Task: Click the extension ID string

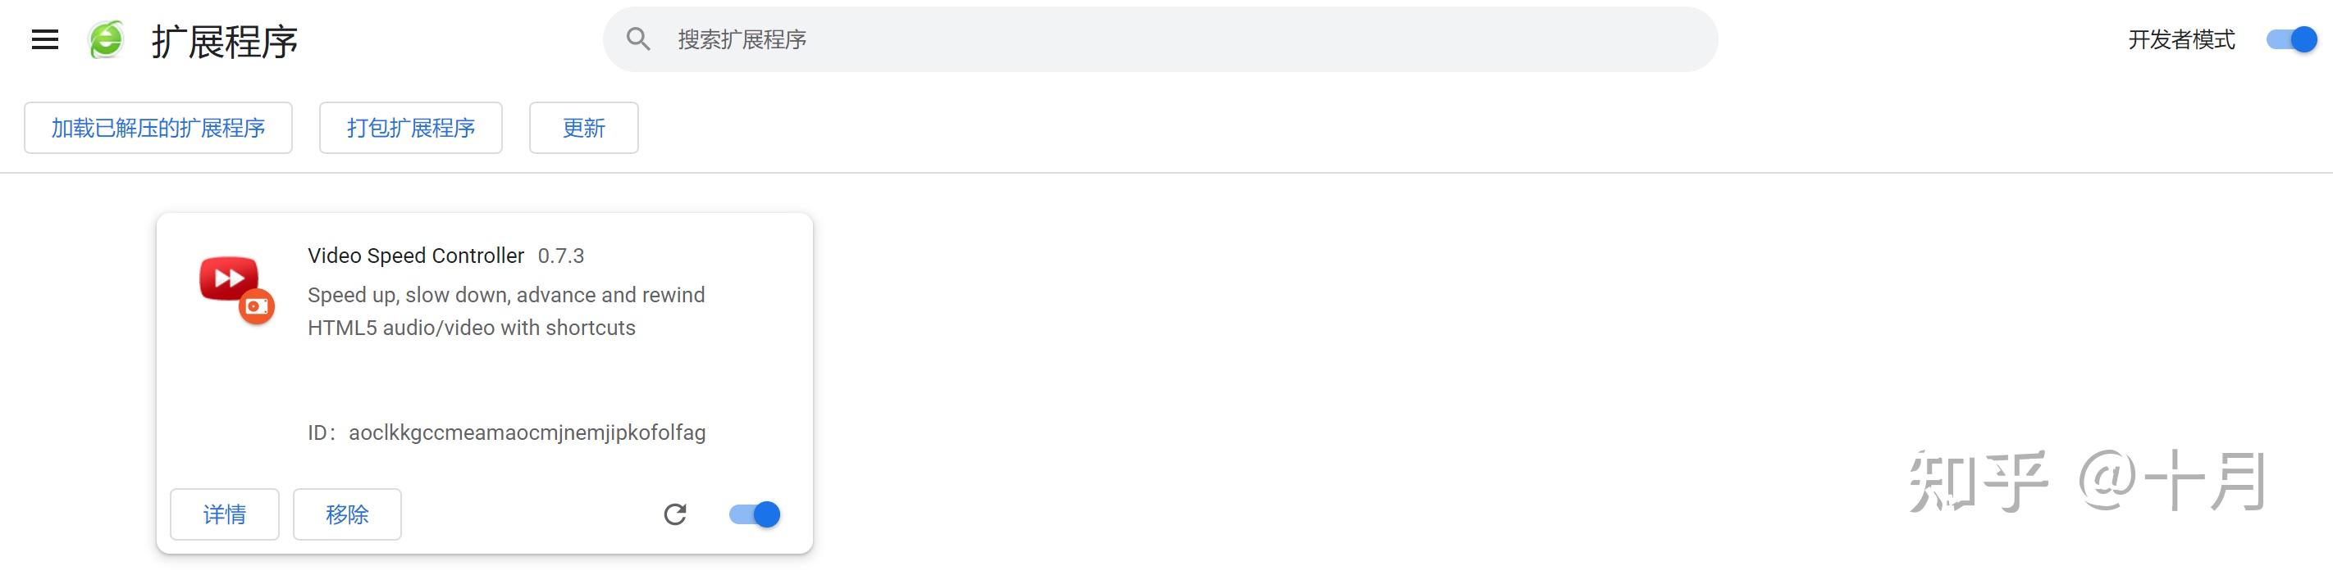Action: coord(526,433)
